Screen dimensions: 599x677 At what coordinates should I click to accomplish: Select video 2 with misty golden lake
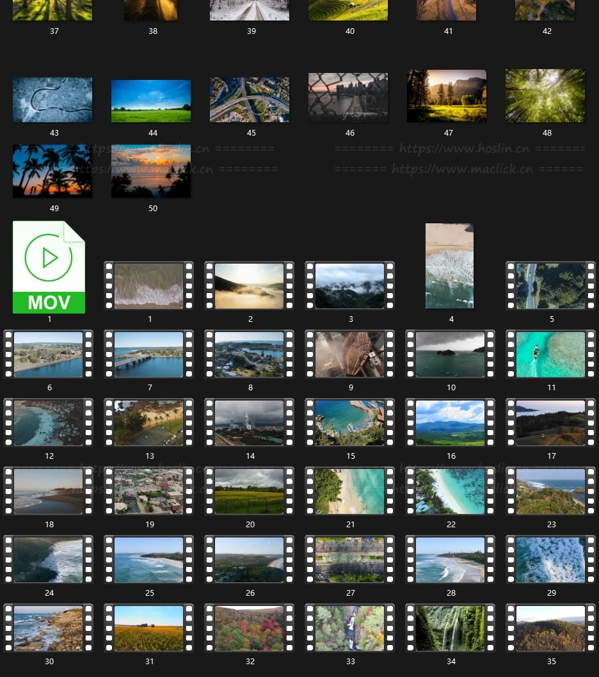(249, 285)
